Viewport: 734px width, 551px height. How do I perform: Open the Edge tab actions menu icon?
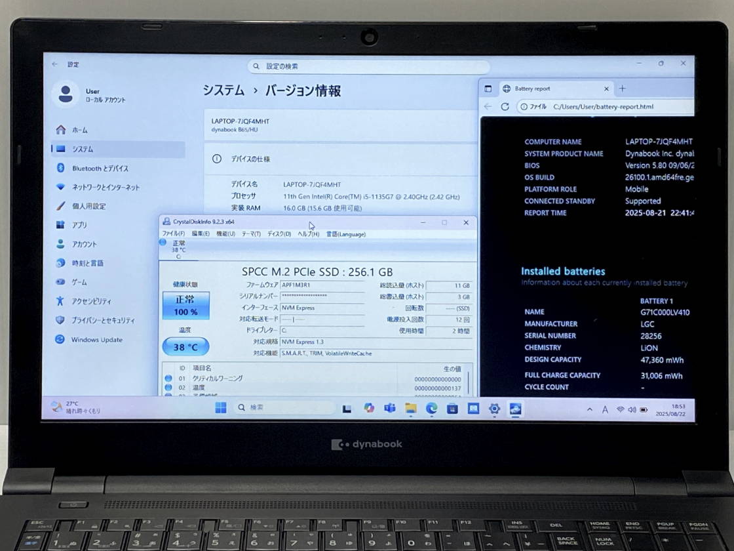tap(488, 89)
